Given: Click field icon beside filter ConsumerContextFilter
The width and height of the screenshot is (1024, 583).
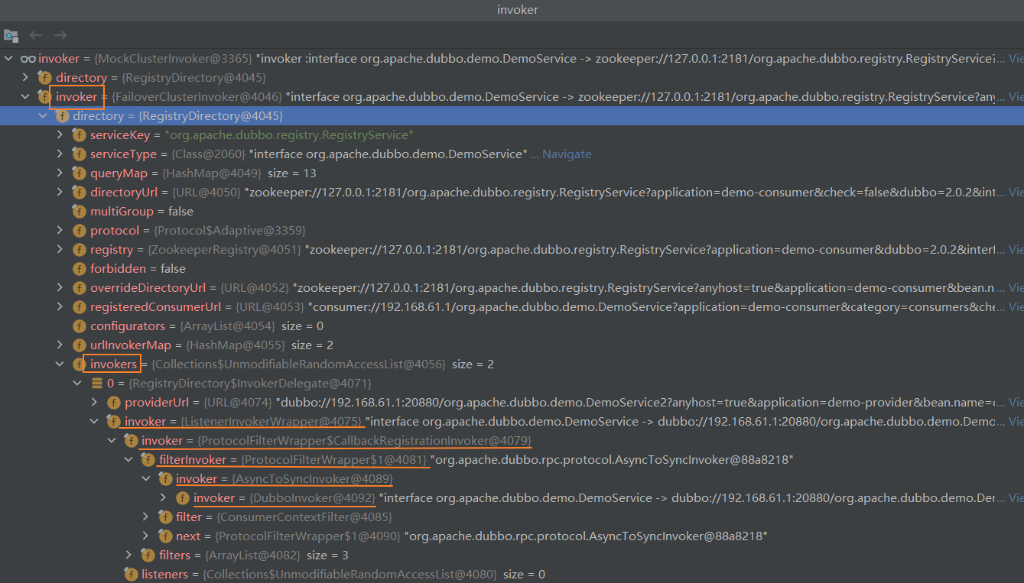Looking at the screenshot, I should pyautogui.click(x=165, y=517).
